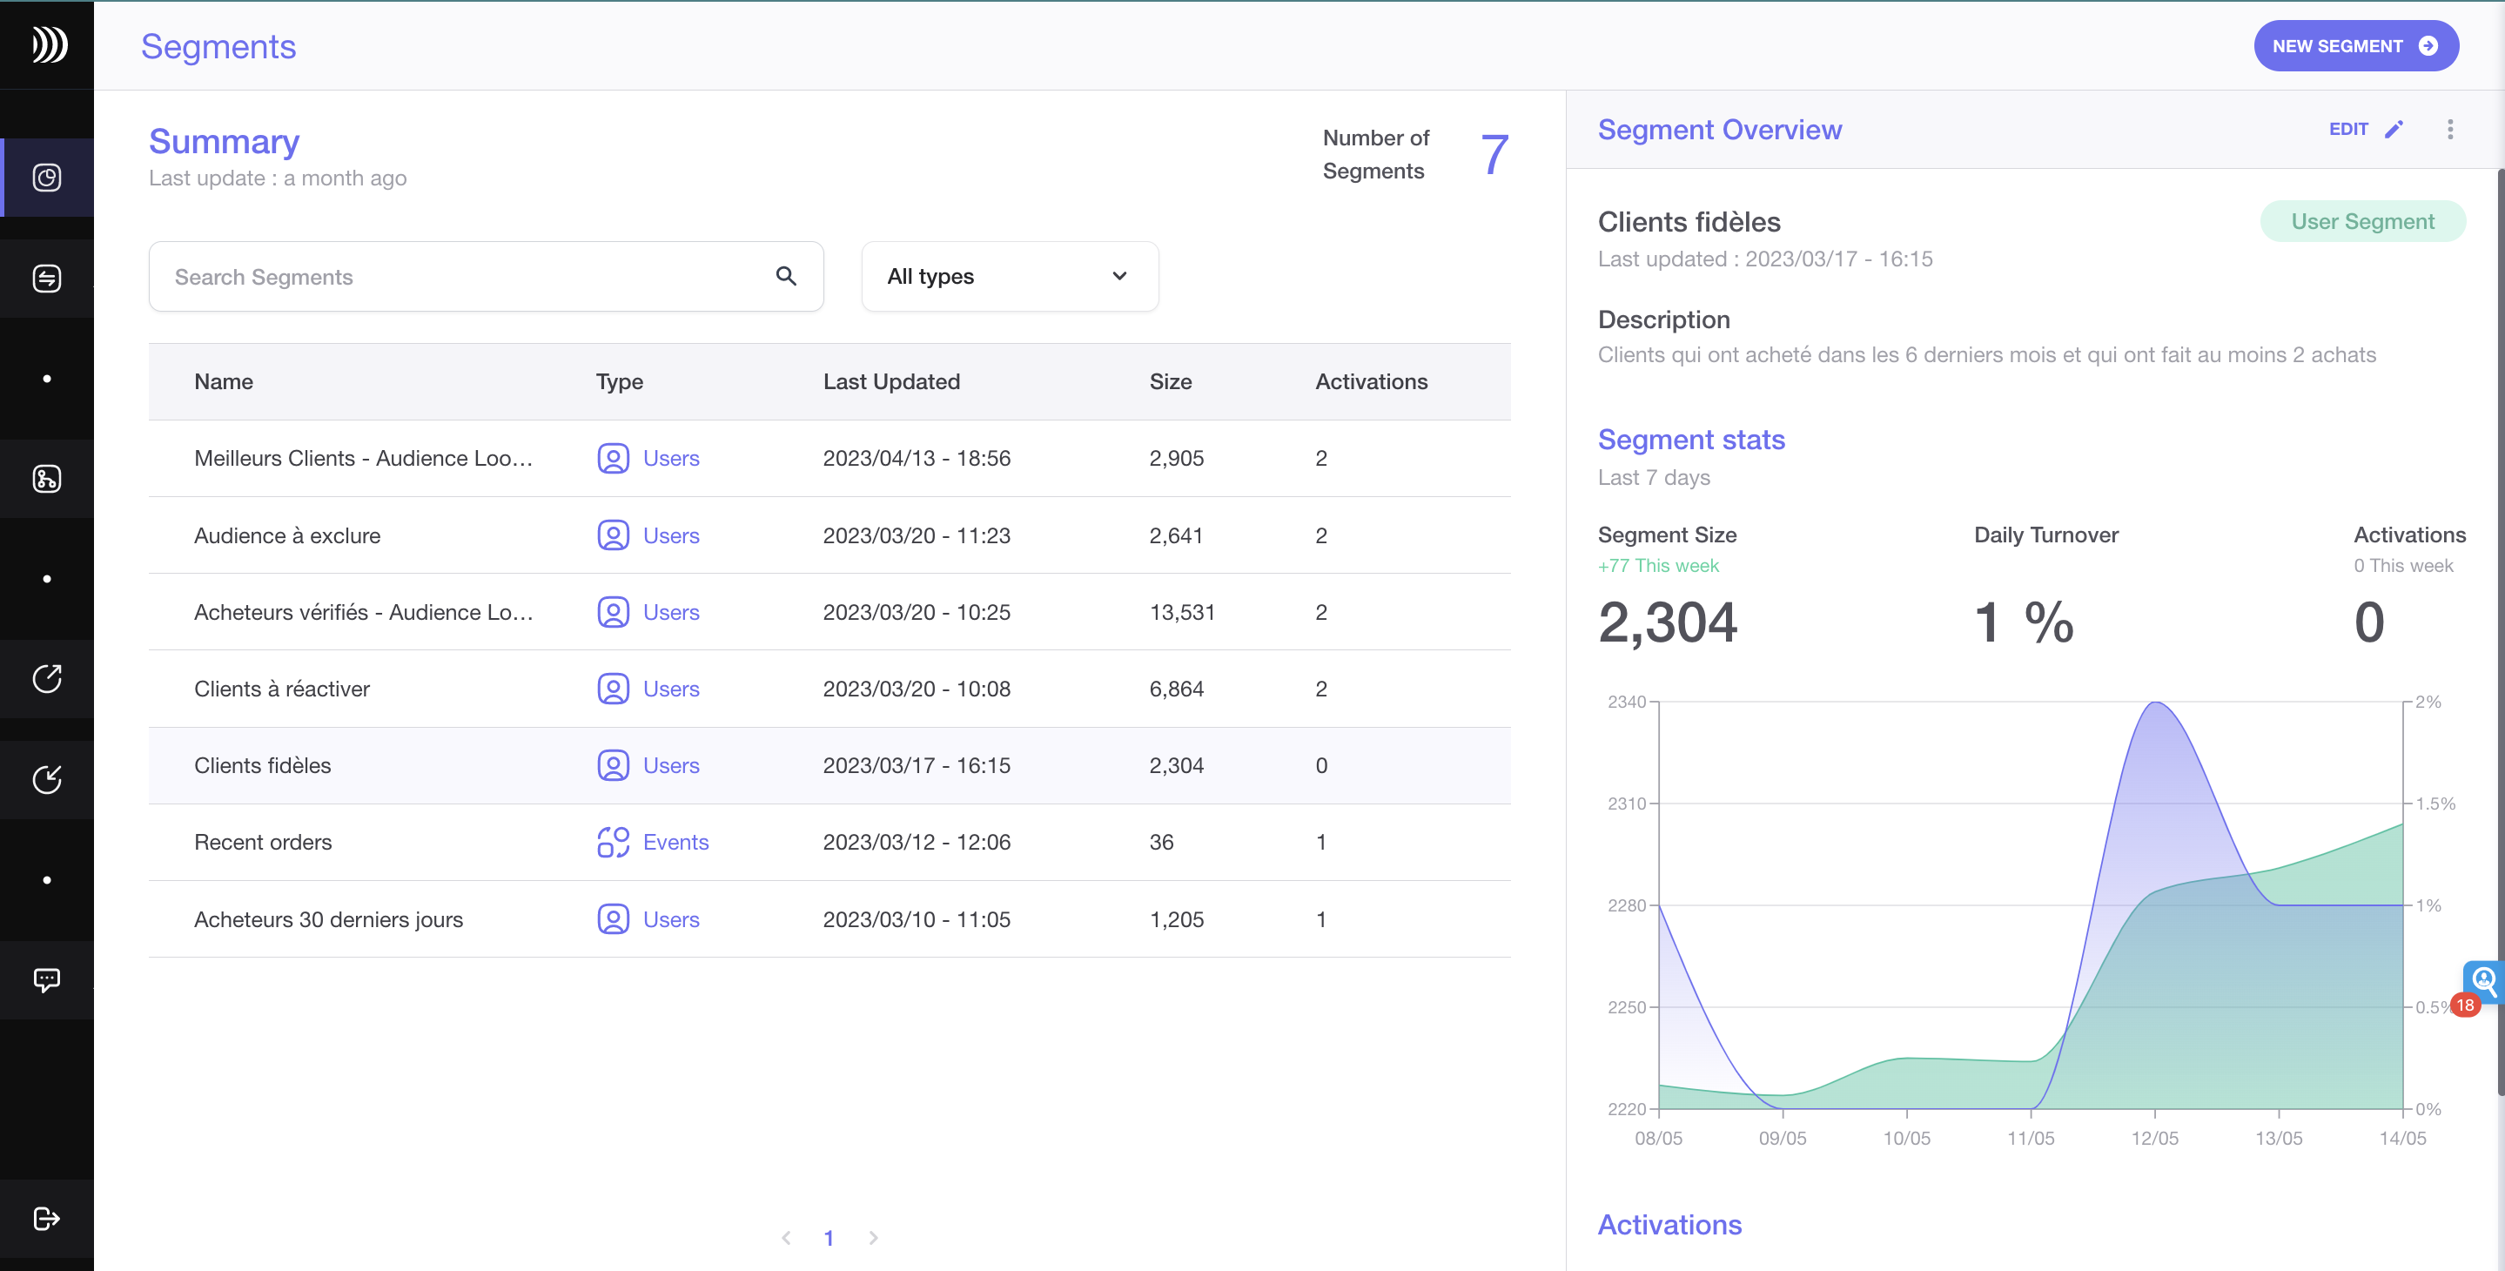The width and height of the screenshot is (2505, 1271).
Task: Click size value 13,531
Action: click(x=1183, y=612)
